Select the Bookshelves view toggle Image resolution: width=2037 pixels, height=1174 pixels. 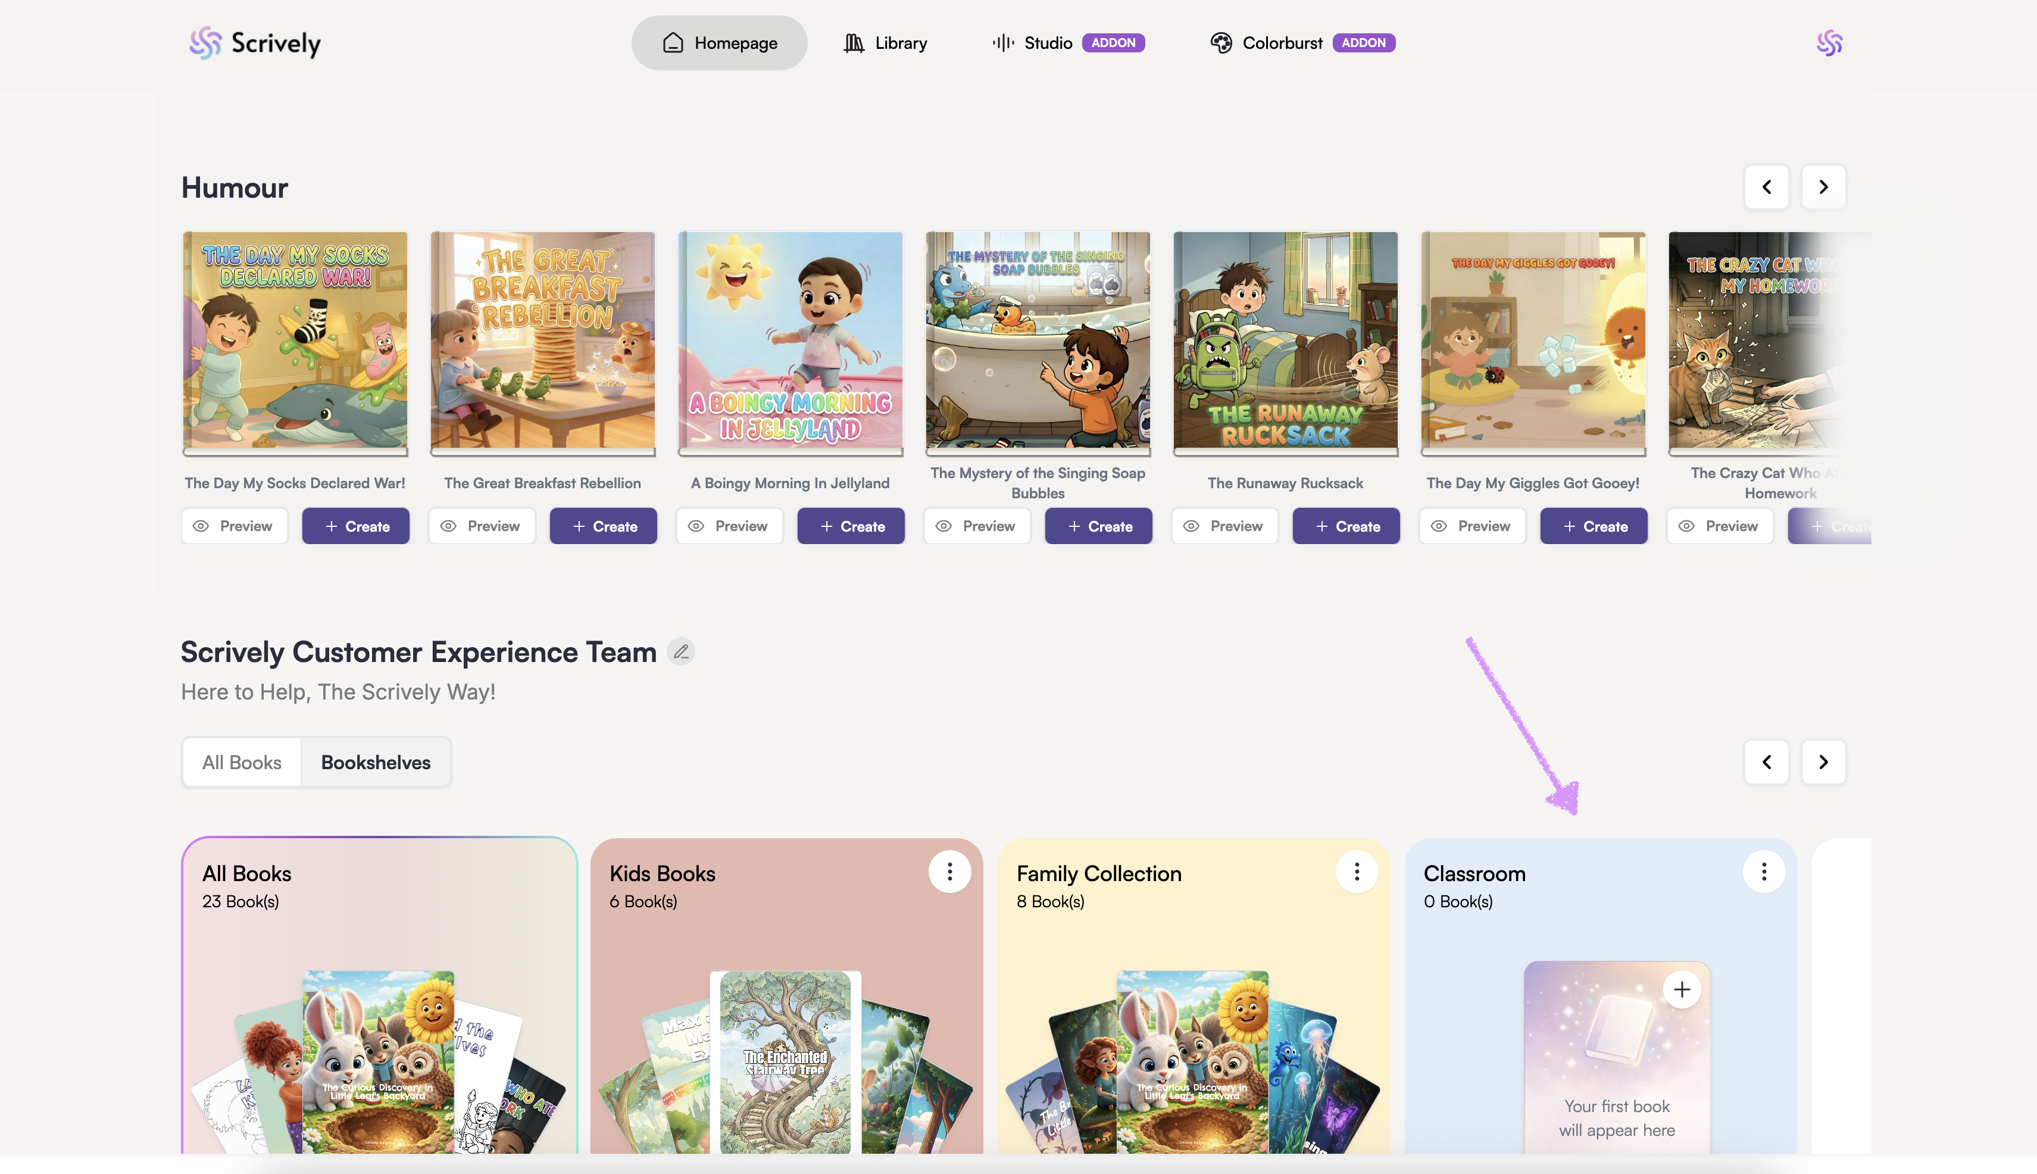(x=376, y=762)
